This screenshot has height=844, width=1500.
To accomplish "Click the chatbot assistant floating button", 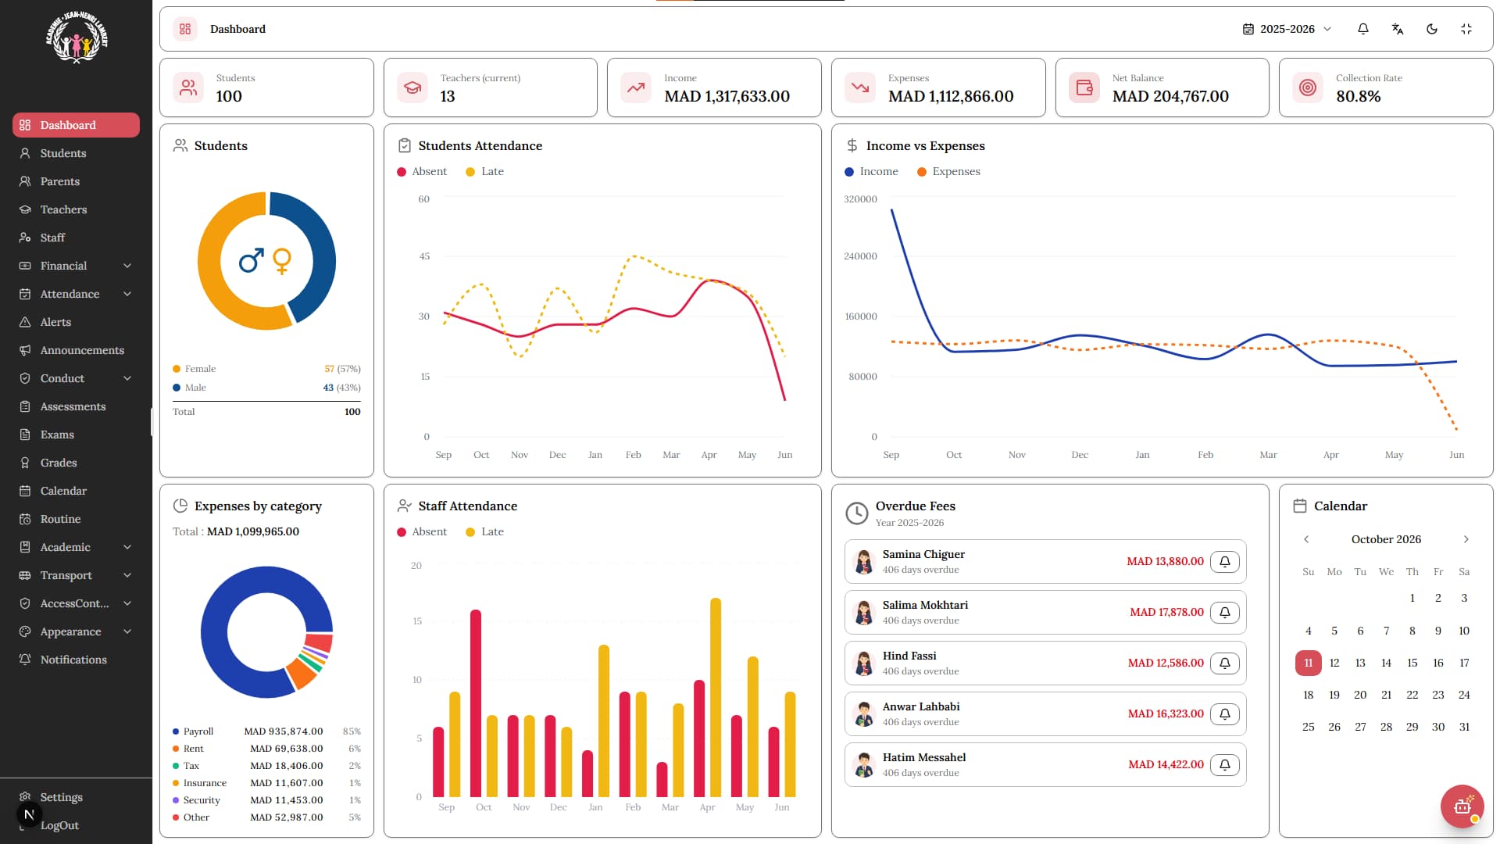I will coord(1462,806).
